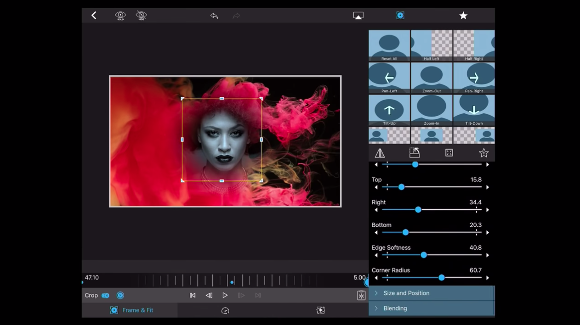Tap the AirPlay display icon
This screenshot has width=580, height=325.
point(358,16)
